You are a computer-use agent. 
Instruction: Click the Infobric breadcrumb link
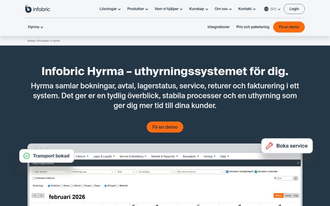(x=31, y=41)
